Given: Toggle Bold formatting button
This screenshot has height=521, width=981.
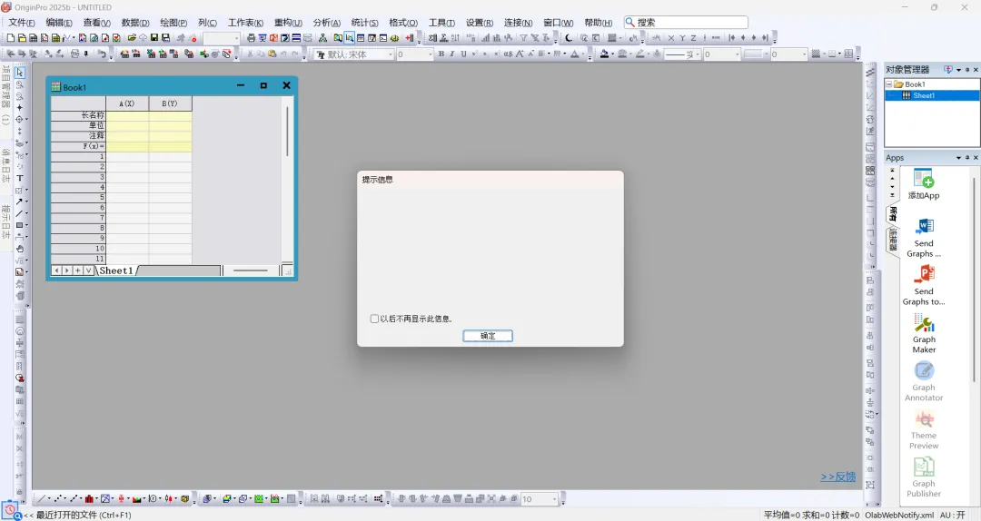Looking at the screenshot, I should click(x=441, y=54).
